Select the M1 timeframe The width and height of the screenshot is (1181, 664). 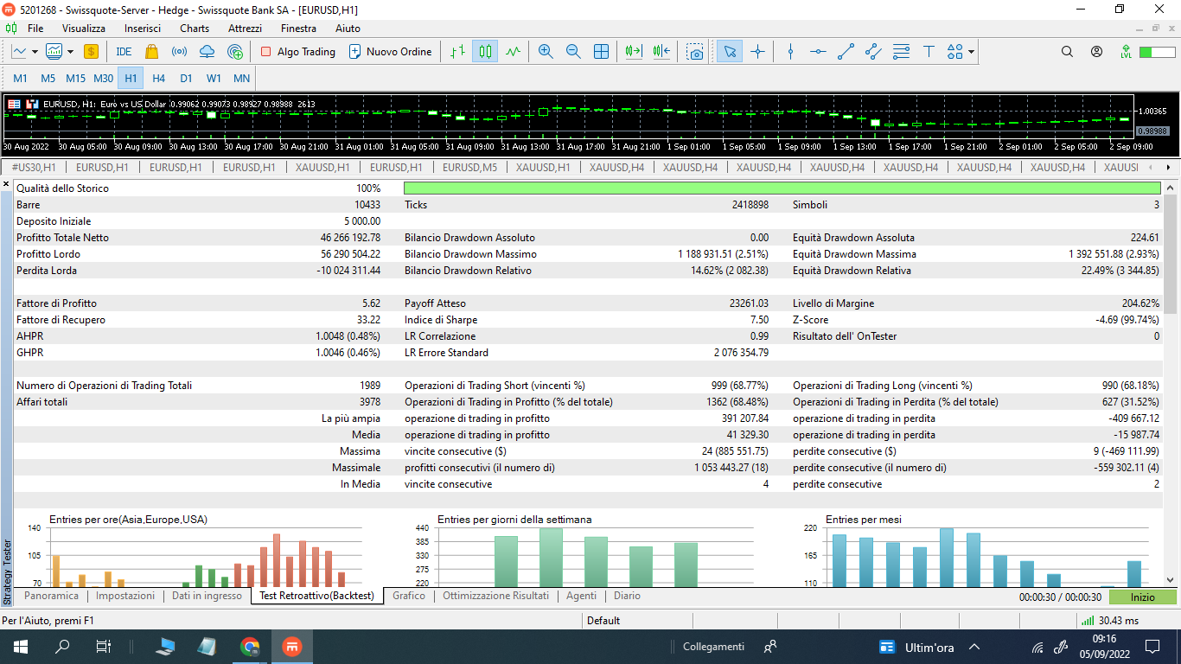click(20, 78)
